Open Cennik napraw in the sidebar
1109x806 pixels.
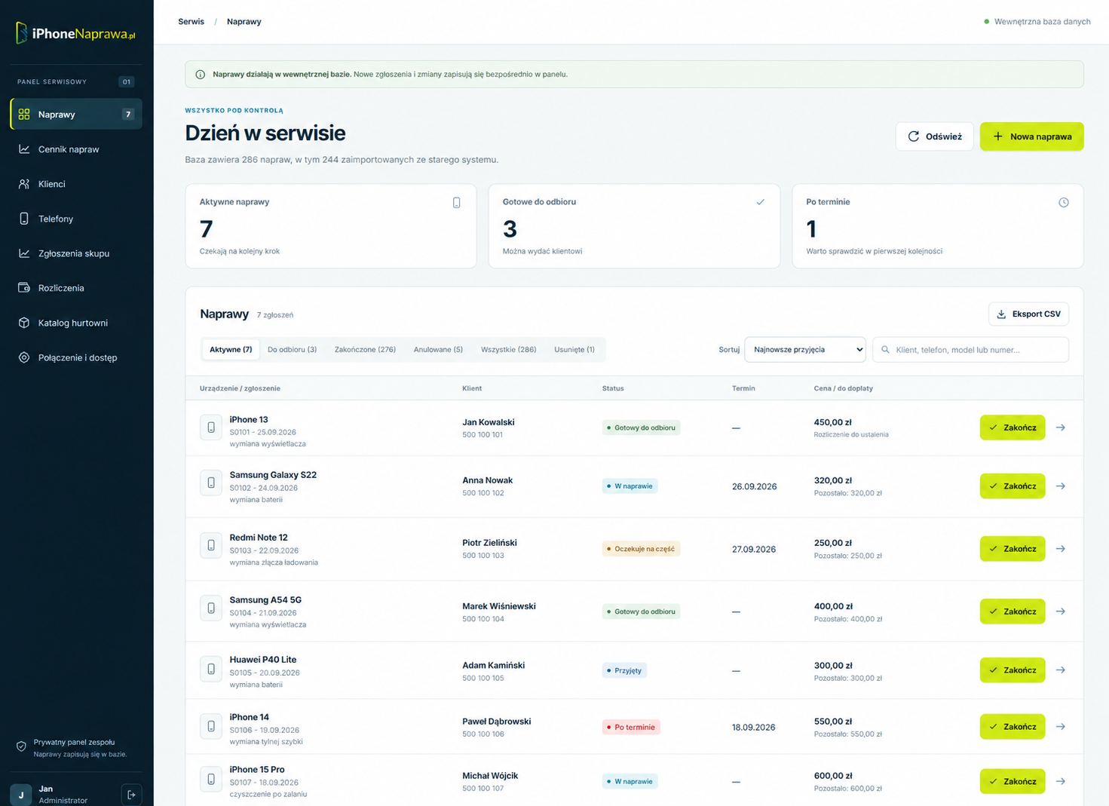(x=76, y=149)
